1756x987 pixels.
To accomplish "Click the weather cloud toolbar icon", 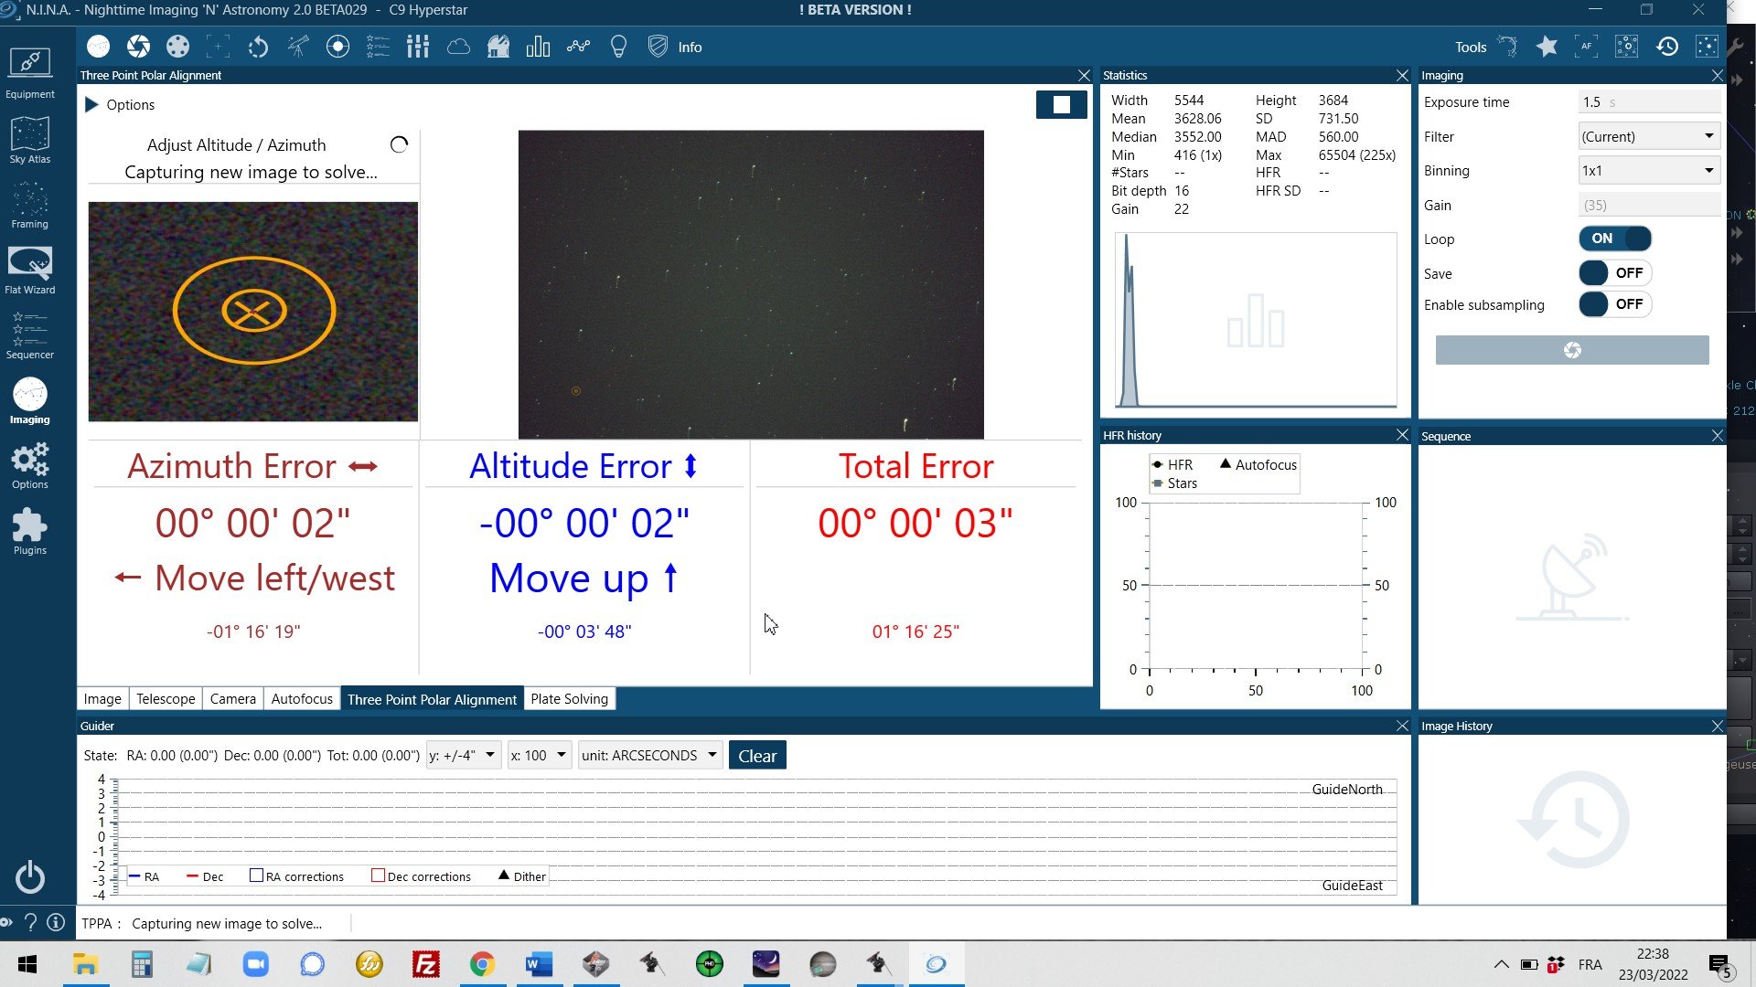I will point(458,47).
